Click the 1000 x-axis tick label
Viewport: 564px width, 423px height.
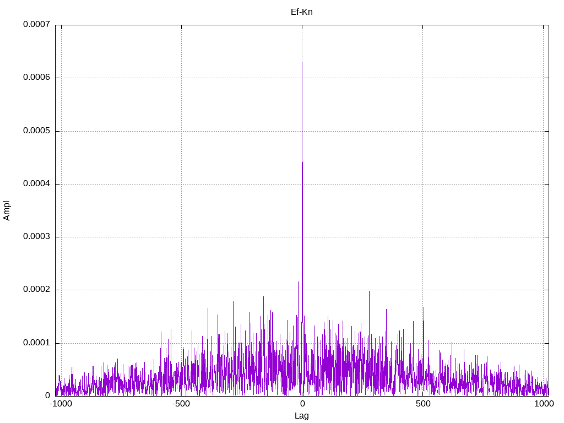(x=544, y=404)
